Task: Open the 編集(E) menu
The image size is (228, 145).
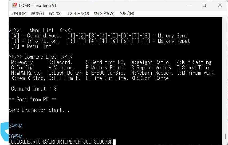Action: [x=38, y=14]
